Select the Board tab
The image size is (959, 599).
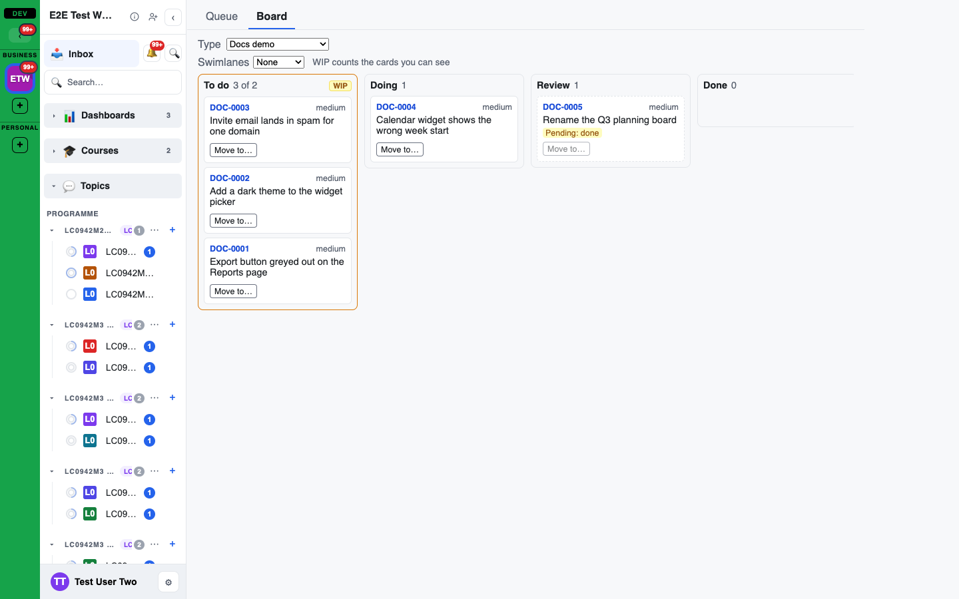(x=272, y=17)
